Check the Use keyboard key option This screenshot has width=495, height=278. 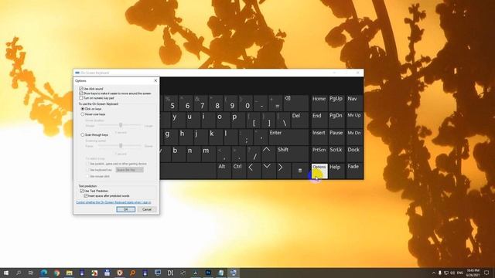tap(87, 170)
